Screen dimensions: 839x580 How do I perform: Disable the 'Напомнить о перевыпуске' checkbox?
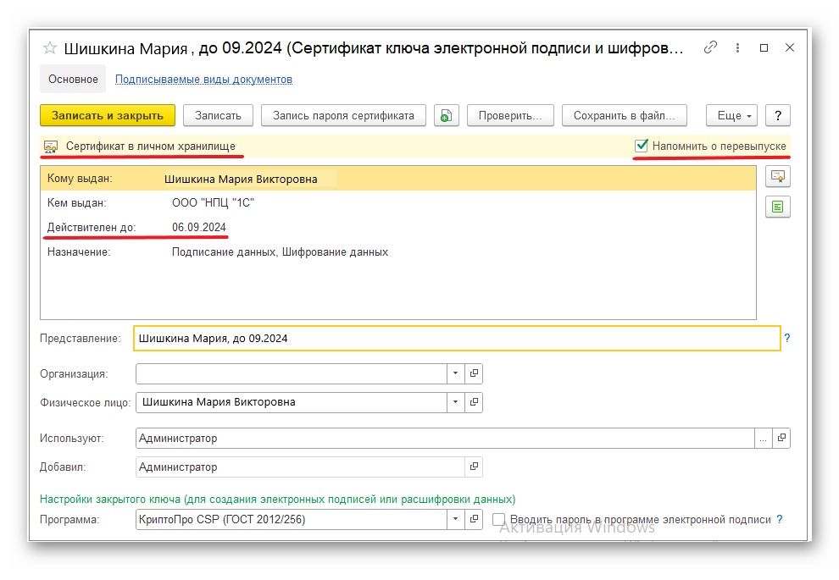tap(641, 146)
